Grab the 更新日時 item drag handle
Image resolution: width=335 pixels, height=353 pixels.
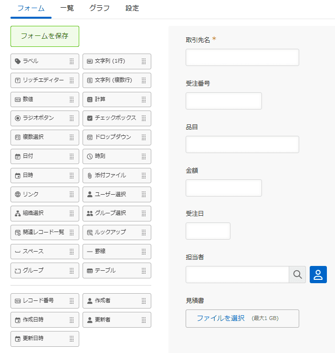(x=72, y=339)
